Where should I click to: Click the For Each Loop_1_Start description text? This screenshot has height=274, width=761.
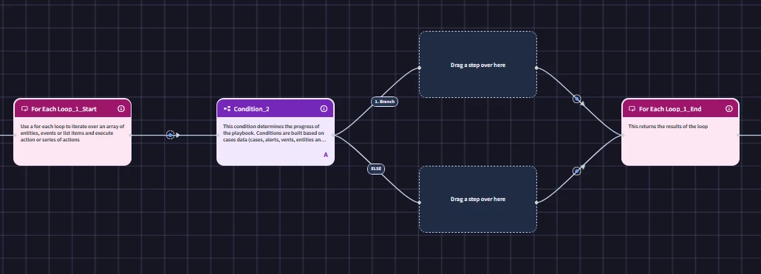(72, 133)
